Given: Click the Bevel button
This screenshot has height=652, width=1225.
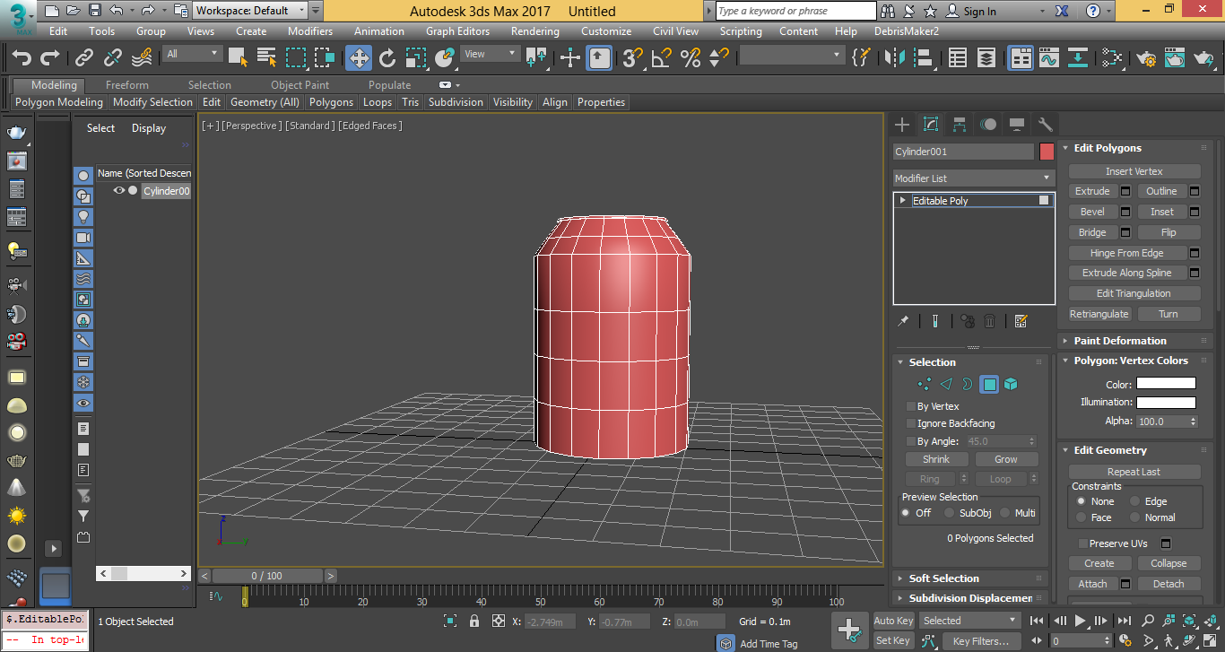Looking at the screenshot, I should (x=1092, y=212).
